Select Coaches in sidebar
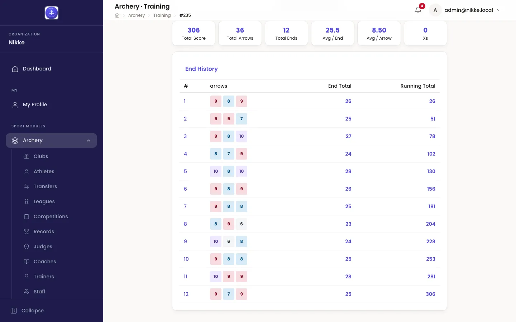The image size is (516, 322). pos(57,262)
